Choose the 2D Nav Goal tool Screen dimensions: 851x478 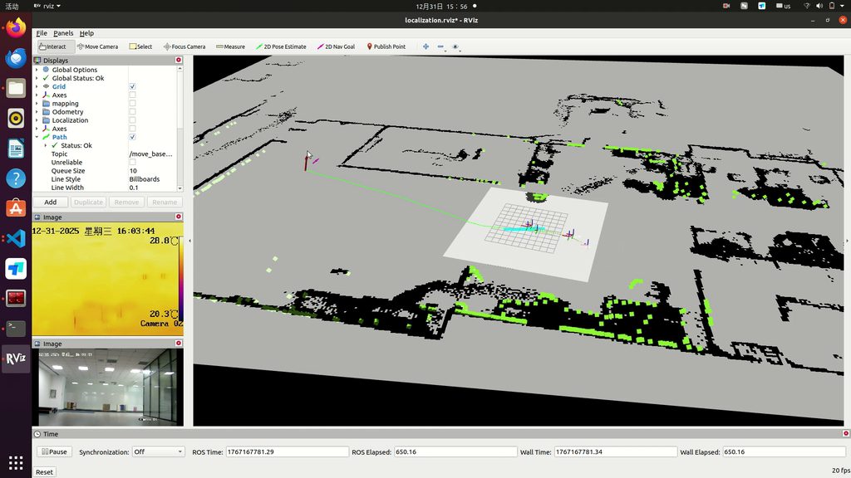(337, 46)
